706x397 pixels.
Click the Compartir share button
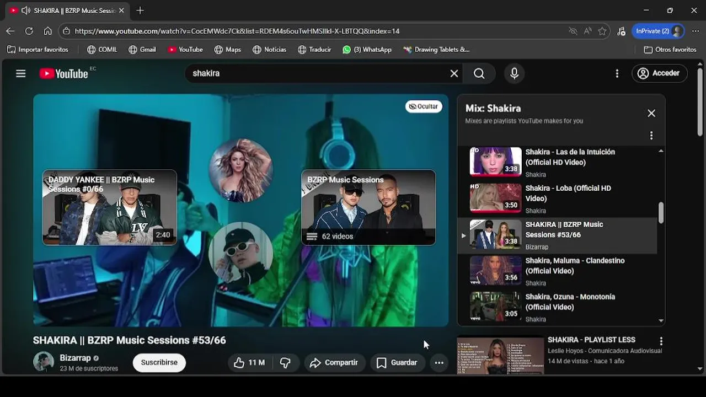(x=334, y=362)
